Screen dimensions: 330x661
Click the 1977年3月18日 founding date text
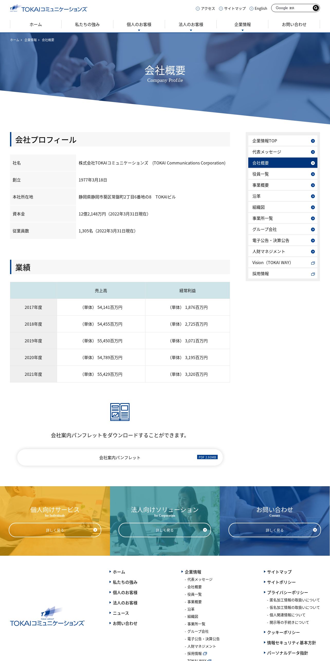(x=93, y=180)
